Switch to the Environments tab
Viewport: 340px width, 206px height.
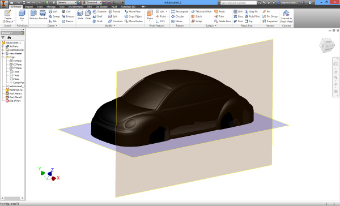click(x=76, y=7)
